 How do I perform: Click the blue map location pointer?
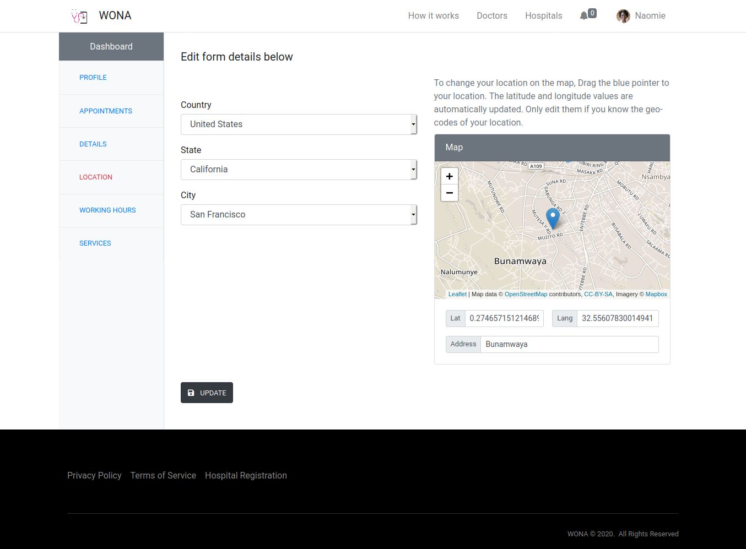(553, 218)
